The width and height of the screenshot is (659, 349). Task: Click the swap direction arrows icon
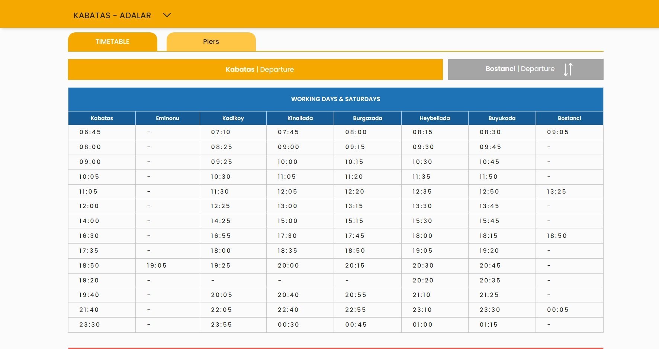tap(568, 70)
